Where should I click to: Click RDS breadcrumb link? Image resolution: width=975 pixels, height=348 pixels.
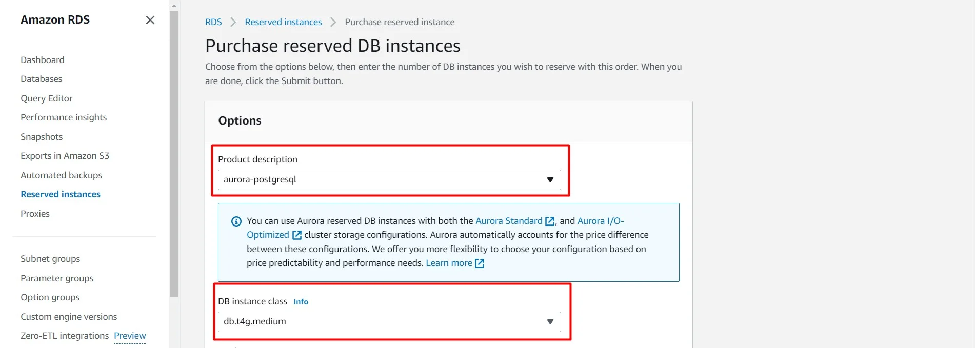coord(213,22)
